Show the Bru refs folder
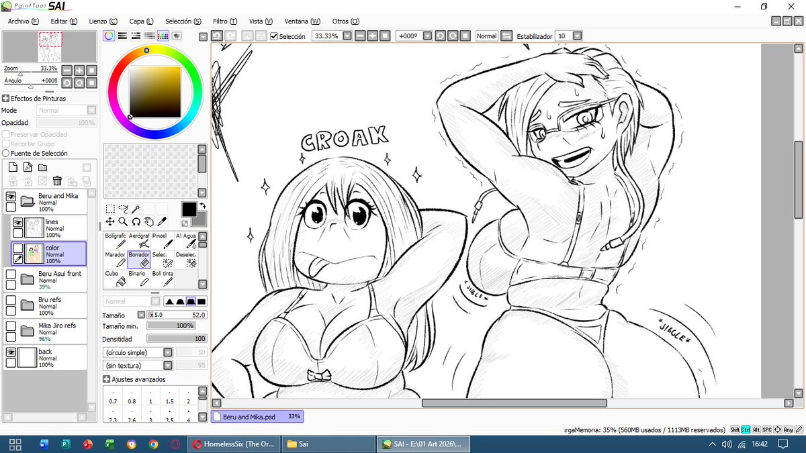The height and width of the screenshot is (453, 806). click(11, 300)
